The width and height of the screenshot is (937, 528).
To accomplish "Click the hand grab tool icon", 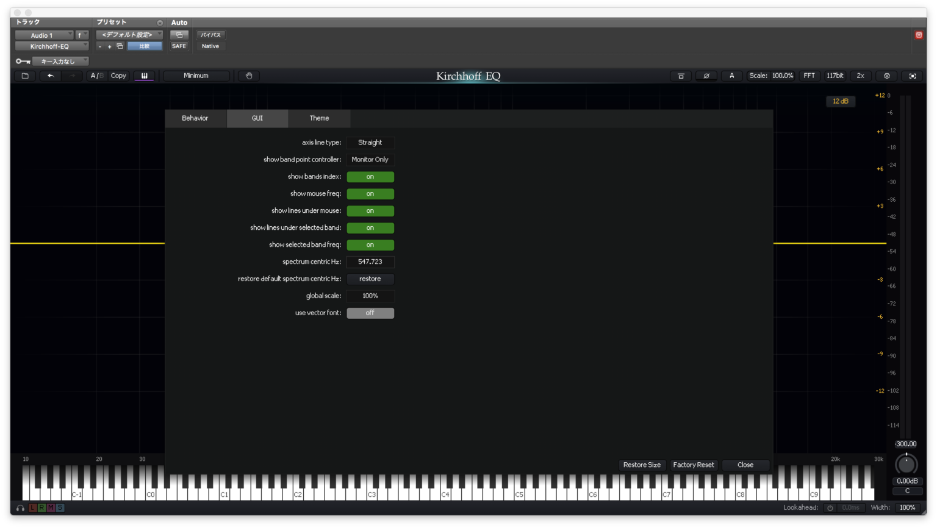I will click(x=249, y=76).
